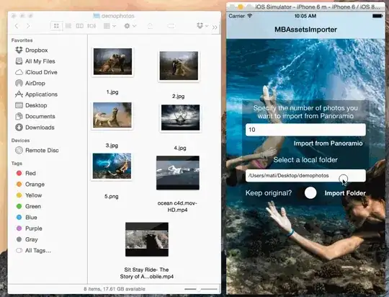This screenshot has height=297, width=389.
Task: Click the local folder path field
Action: (x=305, y=176)
